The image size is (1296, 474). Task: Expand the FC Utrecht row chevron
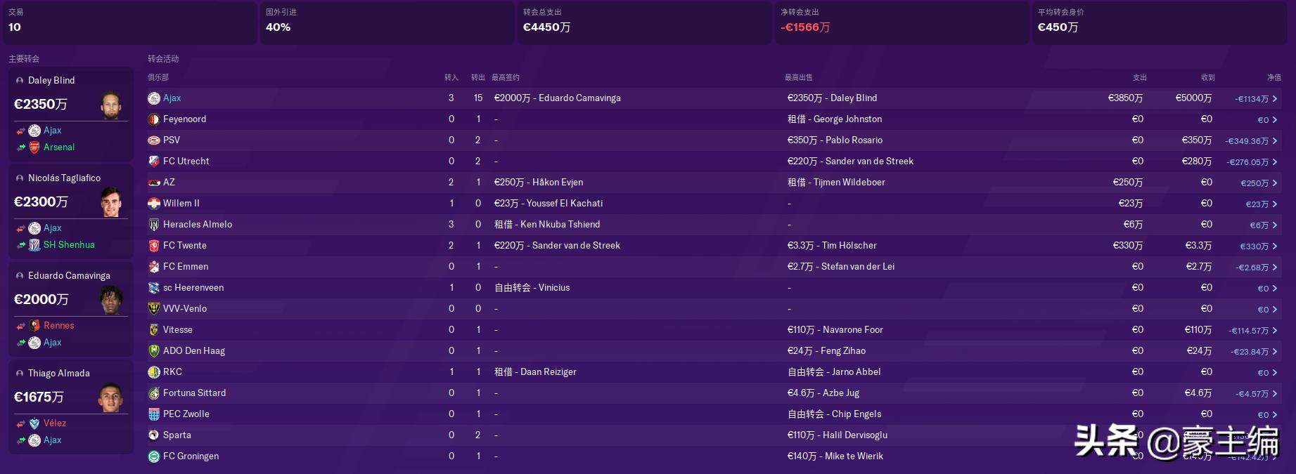(1275, 162)
